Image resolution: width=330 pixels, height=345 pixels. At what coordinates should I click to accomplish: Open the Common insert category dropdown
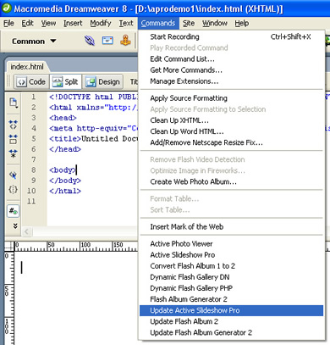click(34, 42)
